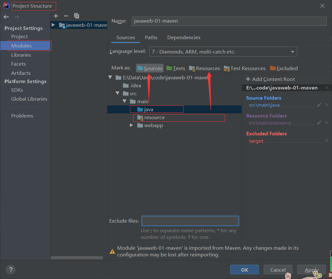Open Project settings section
The image size is (332, 279).
(19, 37)
